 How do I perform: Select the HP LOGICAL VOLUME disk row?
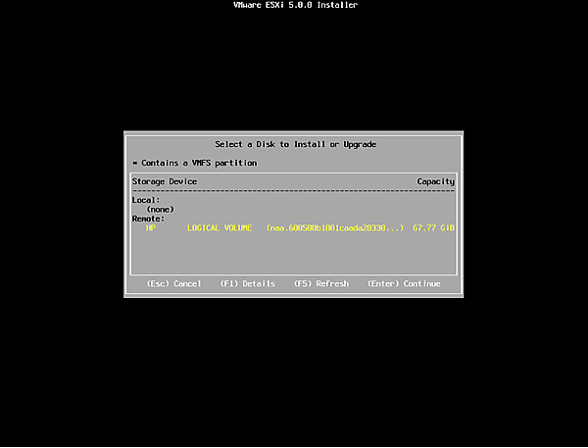click(293, 228)
